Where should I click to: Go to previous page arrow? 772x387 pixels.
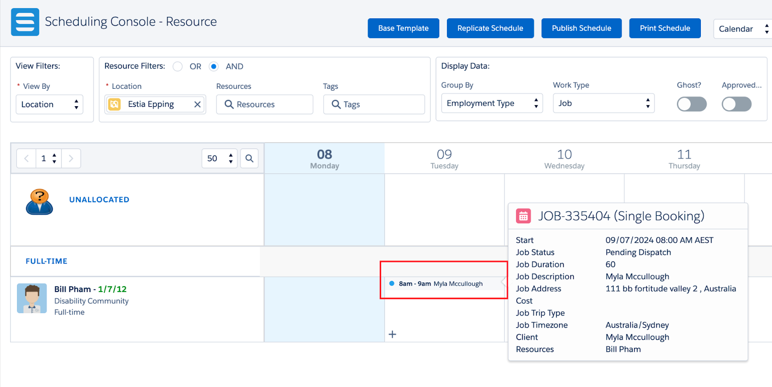coord(27,158)
